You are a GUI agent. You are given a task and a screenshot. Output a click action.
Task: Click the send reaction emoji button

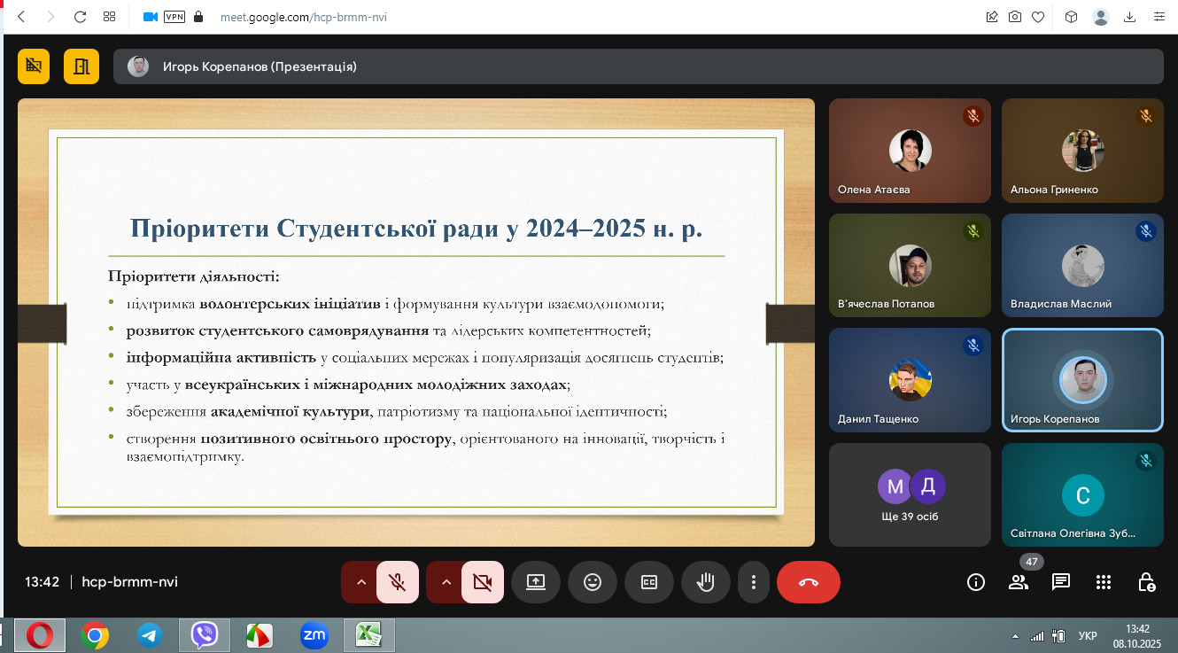[x=593, y=582]
